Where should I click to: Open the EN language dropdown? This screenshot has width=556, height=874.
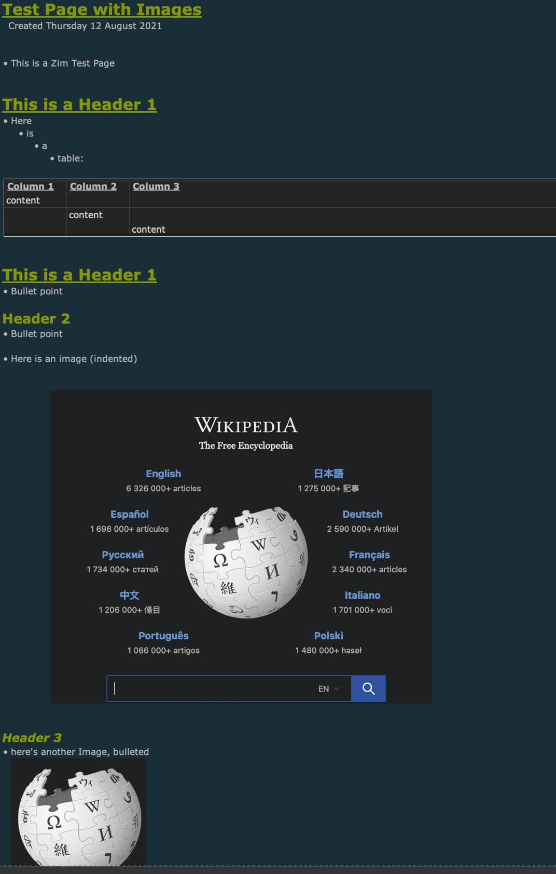(x=329, y=689)
